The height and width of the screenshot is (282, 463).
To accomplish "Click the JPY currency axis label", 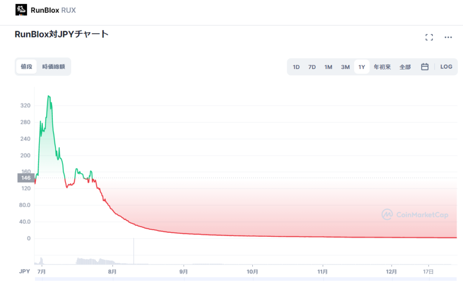I will point(24,271).
